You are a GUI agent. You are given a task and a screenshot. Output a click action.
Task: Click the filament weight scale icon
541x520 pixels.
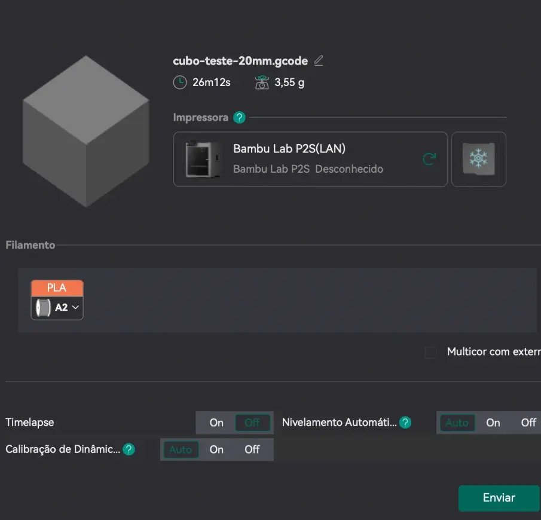coord(262,82)
